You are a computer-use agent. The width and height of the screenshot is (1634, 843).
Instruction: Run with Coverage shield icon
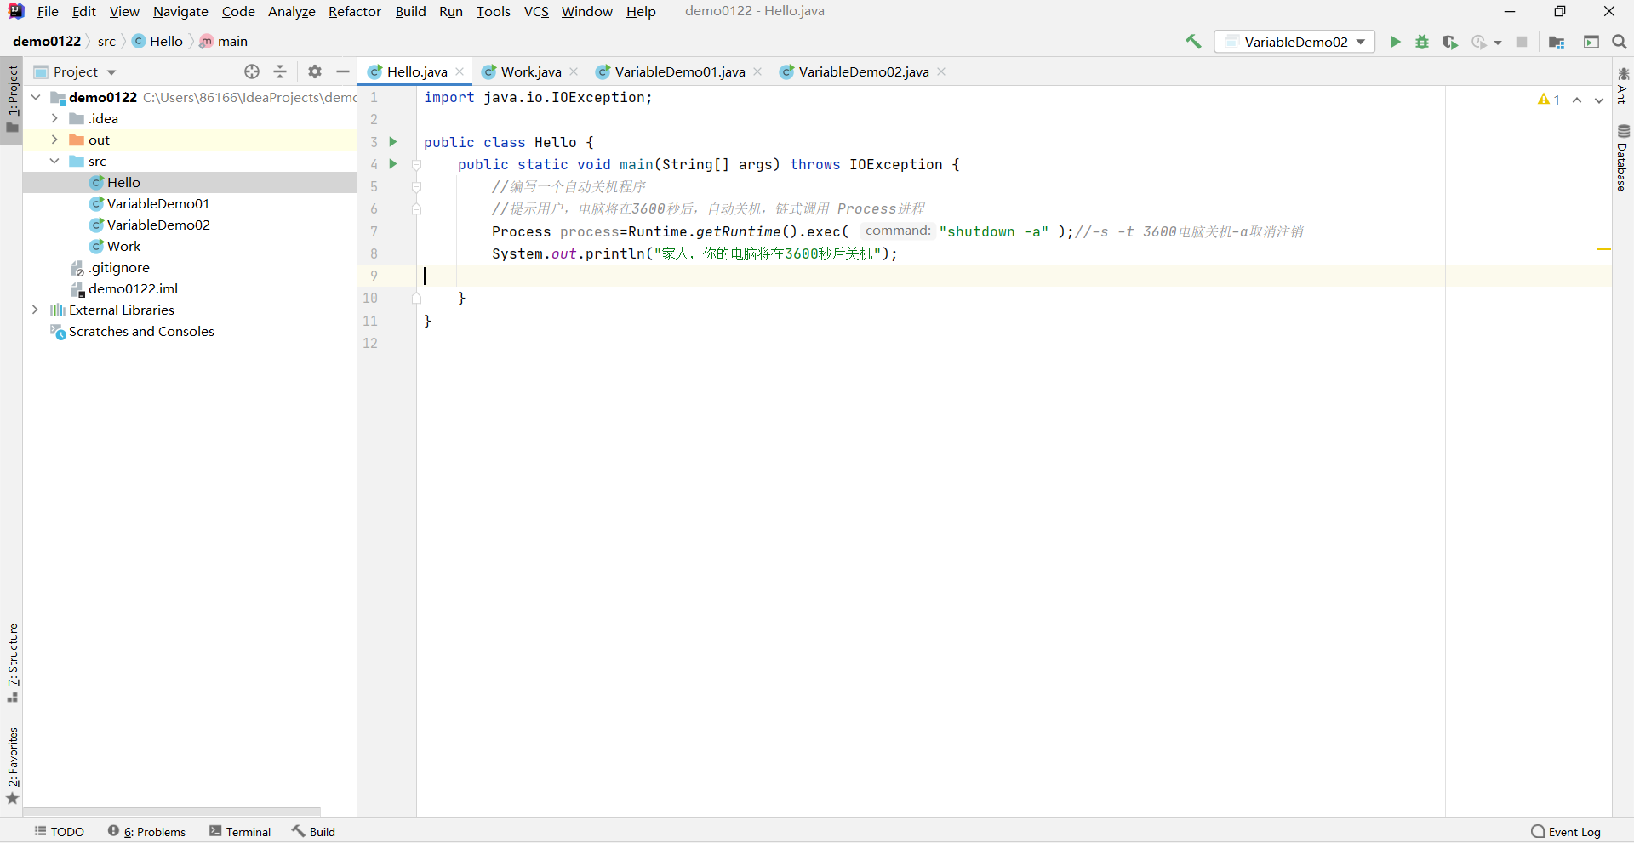pos(1450,42)
